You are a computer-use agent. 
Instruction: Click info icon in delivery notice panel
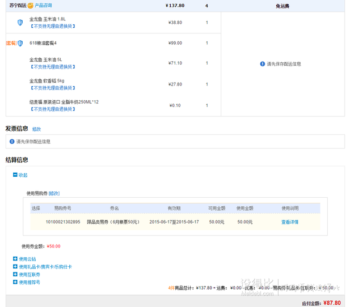pos(263,64)
